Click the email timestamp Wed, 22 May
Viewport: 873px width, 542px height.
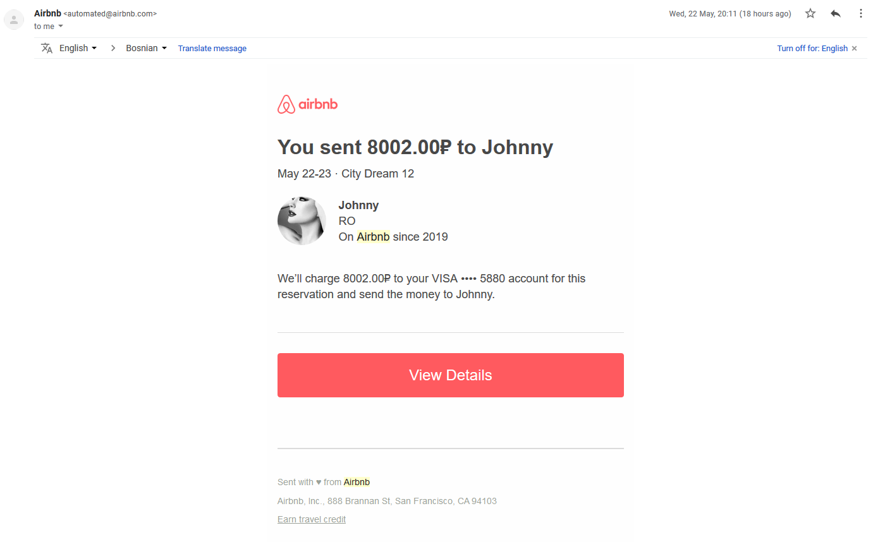730,14
